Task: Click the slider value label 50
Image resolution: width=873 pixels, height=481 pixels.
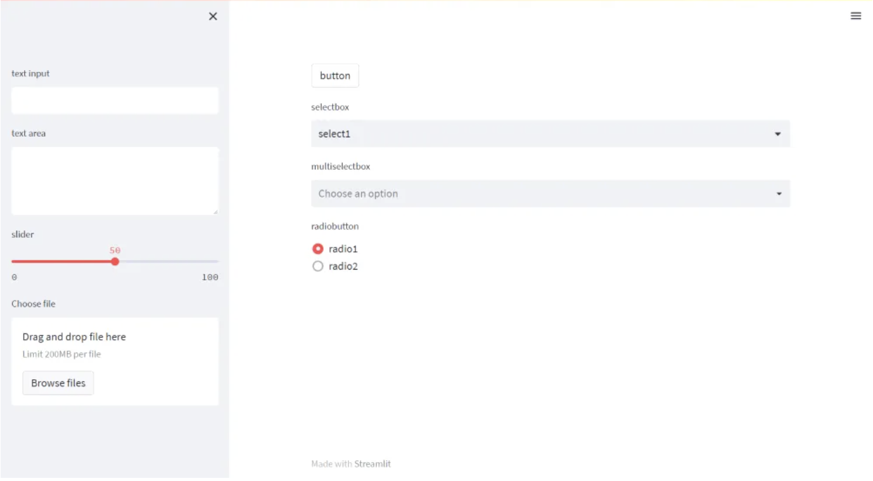Action: point(115,251)
